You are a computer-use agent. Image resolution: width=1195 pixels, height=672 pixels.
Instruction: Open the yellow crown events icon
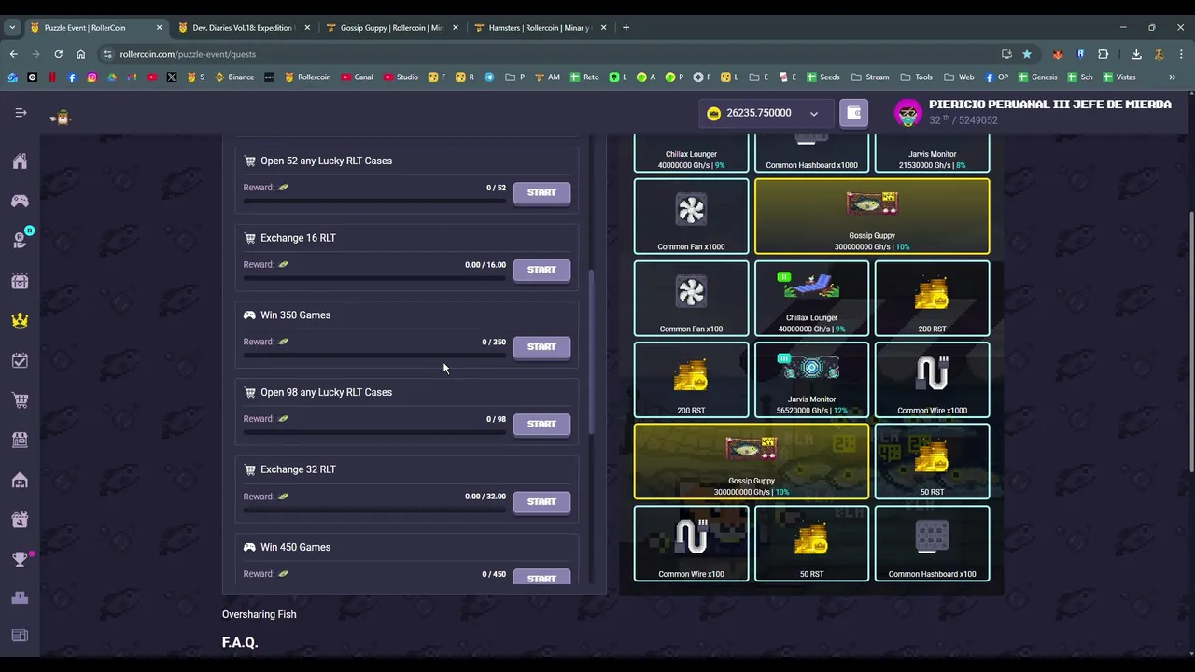point(20,320)
